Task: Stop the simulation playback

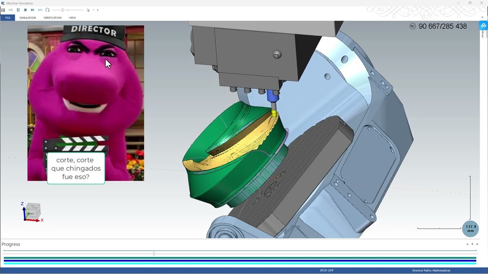Action: pyautogui.click(x=25, y=10)
